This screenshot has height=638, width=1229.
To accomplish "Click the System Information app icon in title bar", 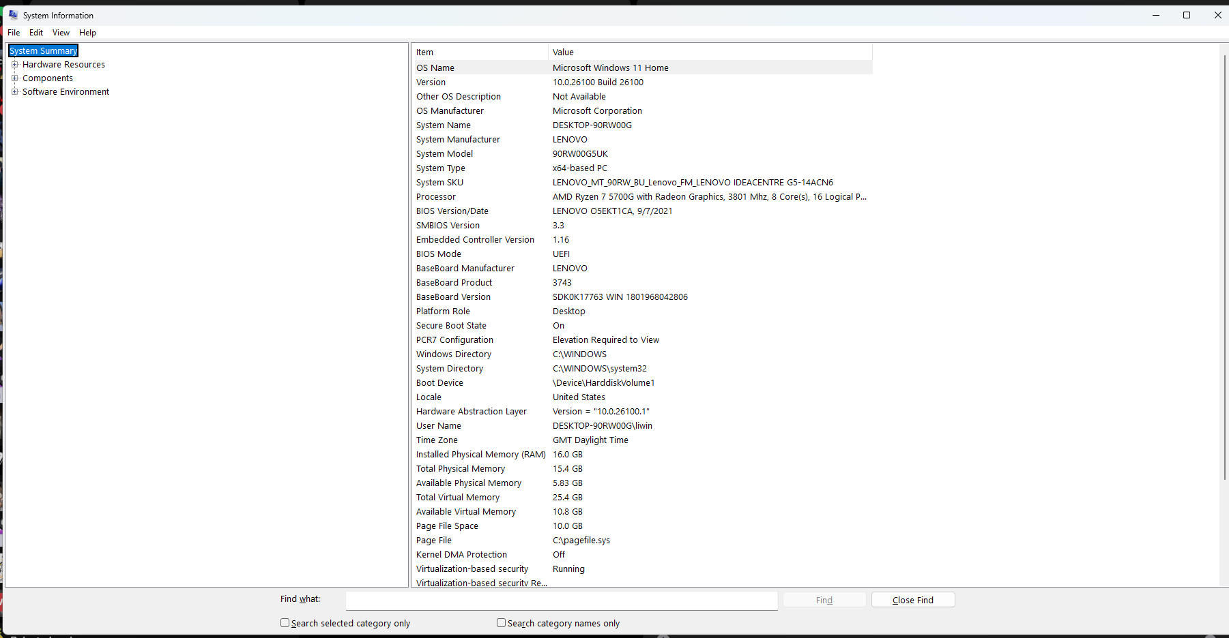I will [13, 15].
